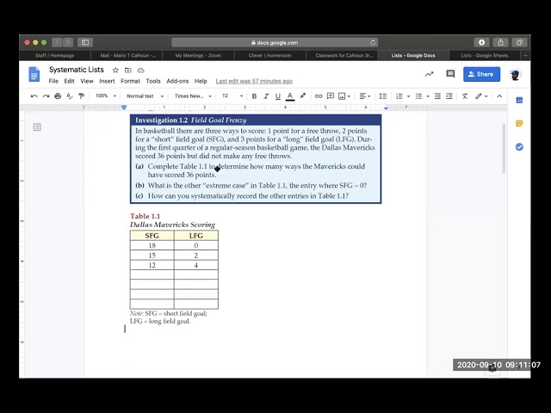Select the Paint format tool
The image size is (551, 413).
[x=81, y=96]
